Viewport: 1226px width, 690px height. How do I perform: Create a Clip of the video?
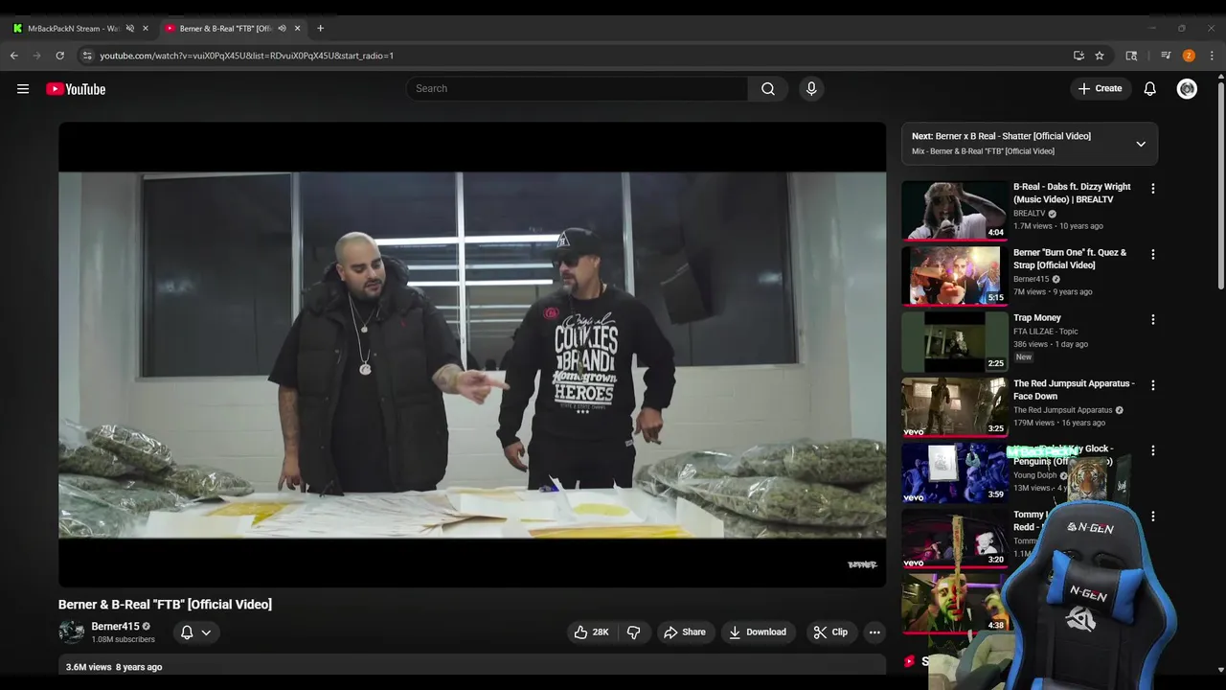coord(830,632)
